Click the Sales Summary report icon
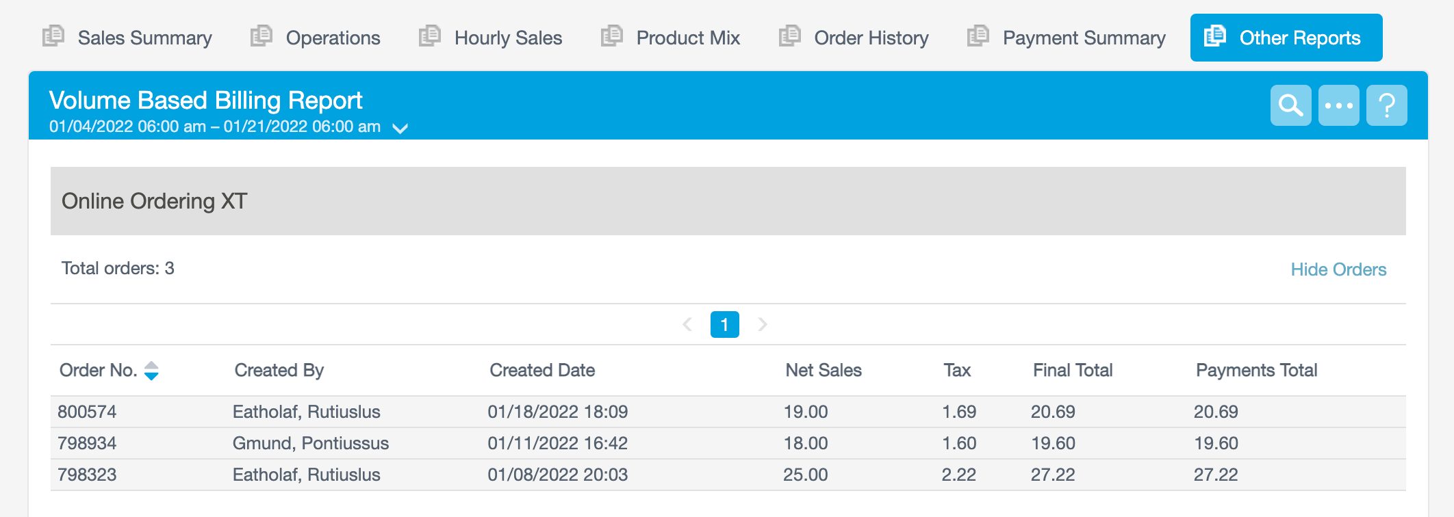This screenshot has height=517, width=1454. point(53,36)
